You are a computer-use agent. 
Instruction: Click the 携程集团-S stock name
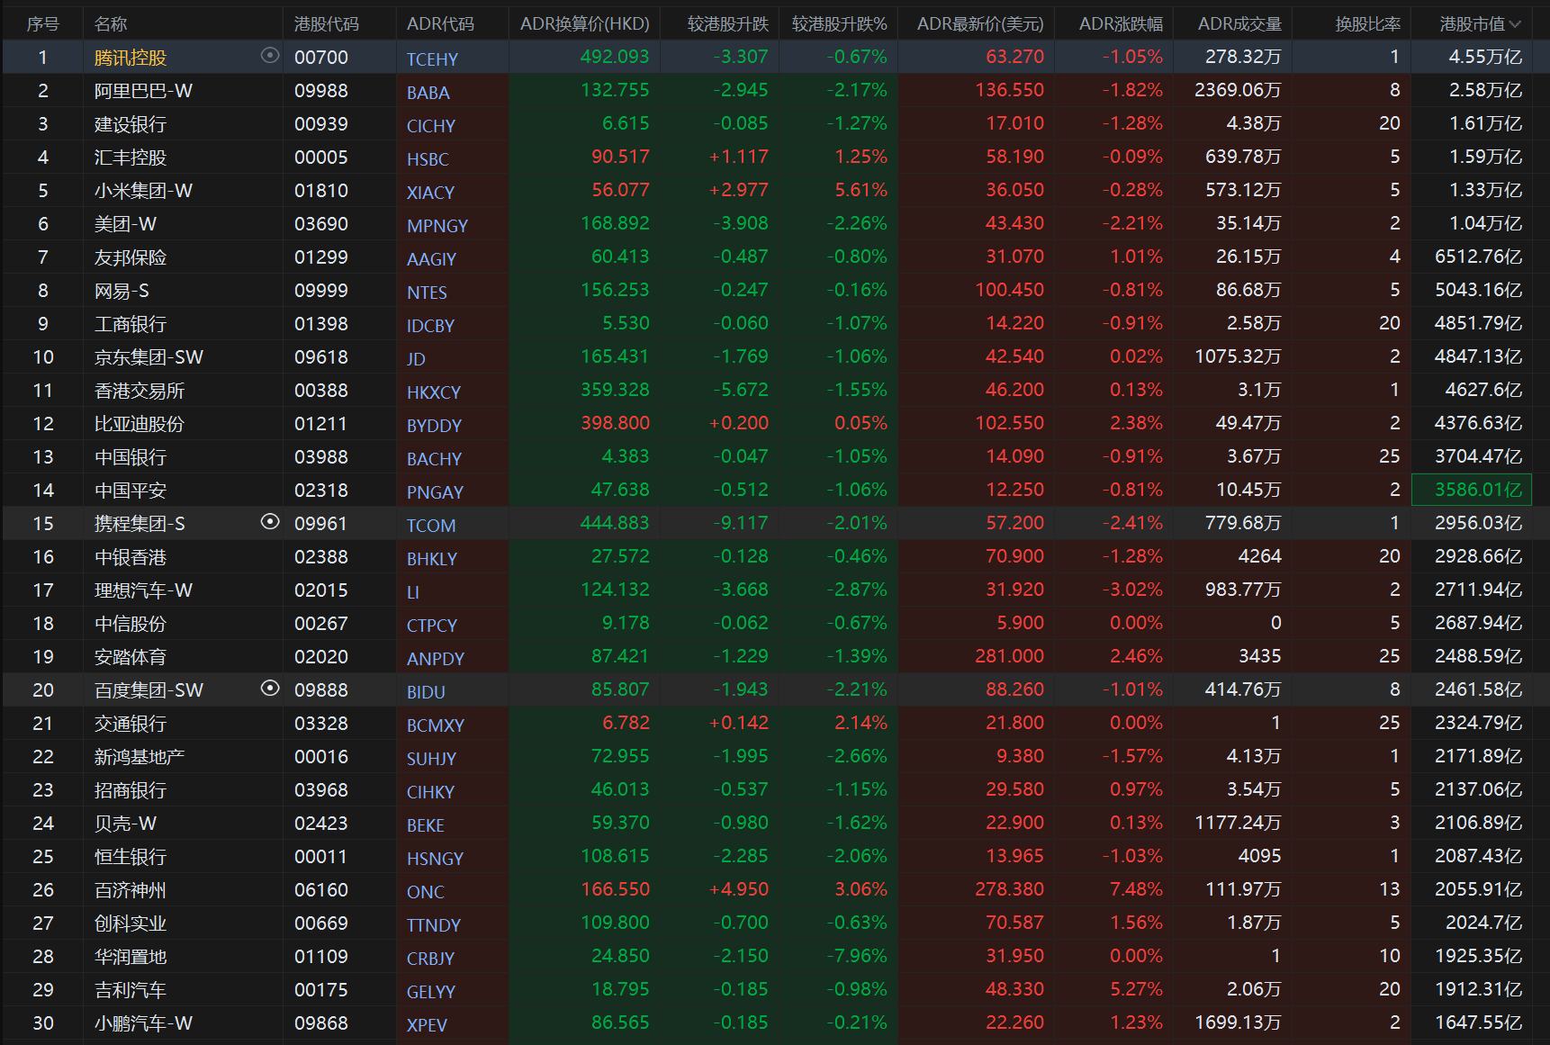pos(140,524)
